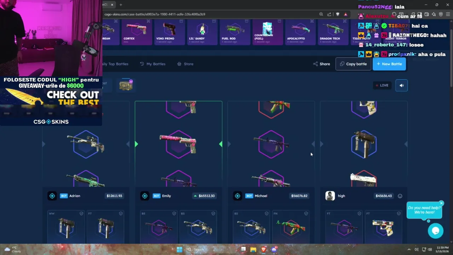Viewport: 453px width, 255px height.
Task: Show hidden system tray icons chevron
Action: [409, 250]
